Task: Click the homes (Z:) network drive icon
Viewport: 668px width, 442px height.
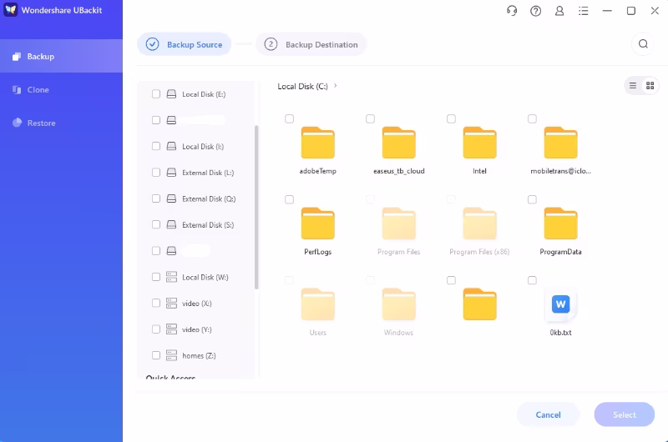Action: click(171, 355)
